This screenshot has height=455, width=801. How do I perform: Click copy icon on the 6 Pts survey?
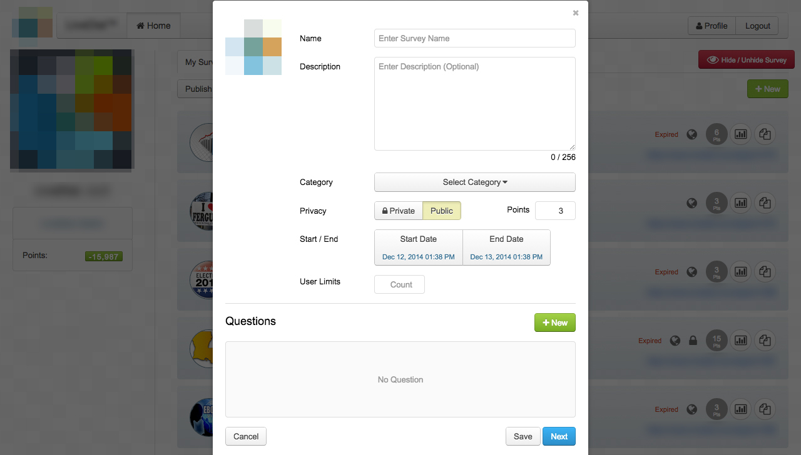pyautogui.click(x=765, y=134)
